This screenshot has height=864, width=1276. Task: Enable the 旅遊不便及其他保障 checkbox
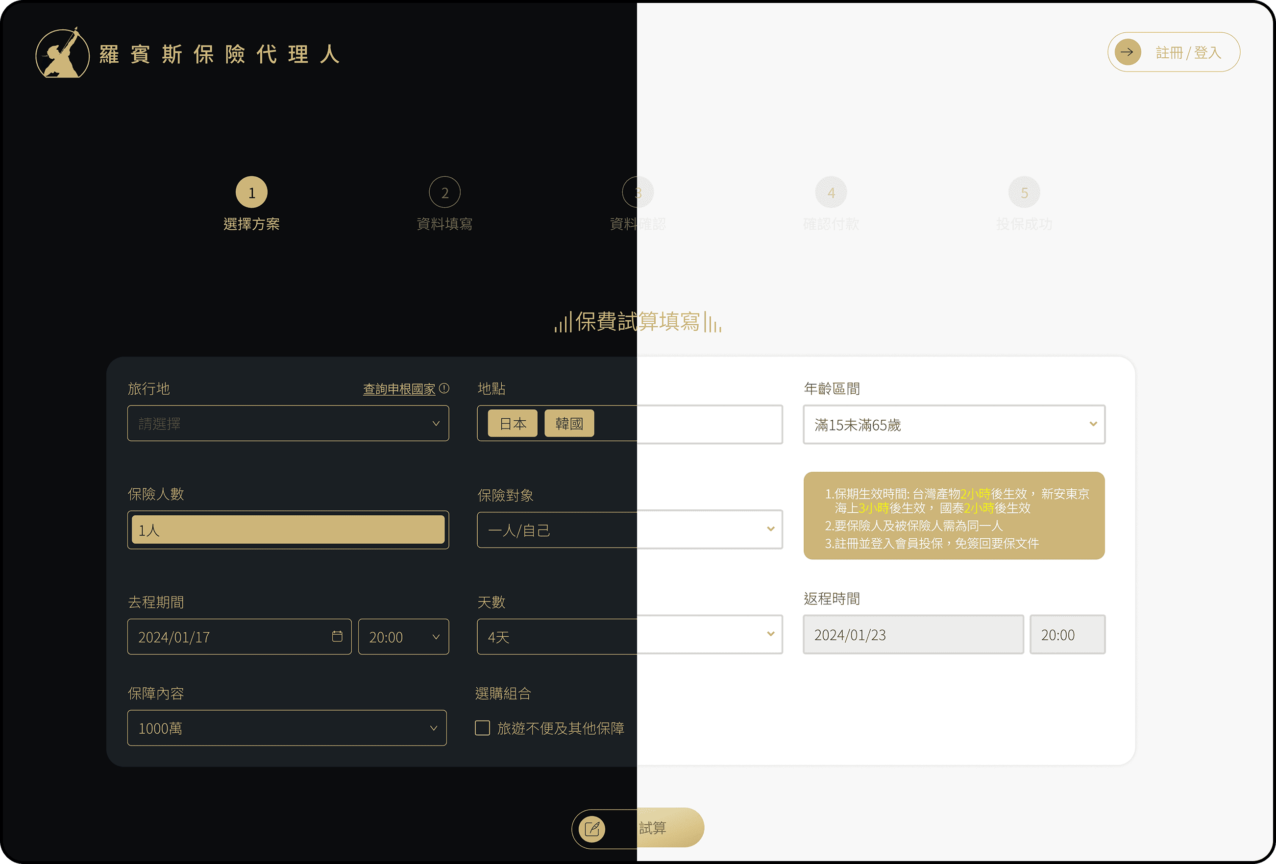click(x=482, y=728)
